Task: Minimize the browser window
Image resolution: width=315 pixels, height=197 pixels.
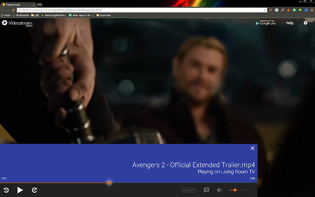Action: 300,1
